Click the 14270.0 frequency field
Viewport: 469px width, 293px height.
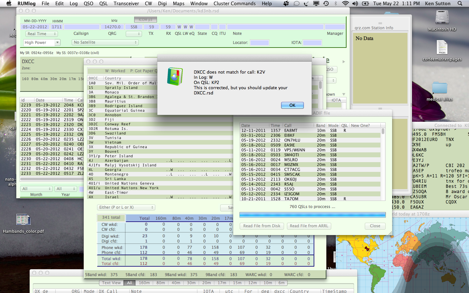113,27
